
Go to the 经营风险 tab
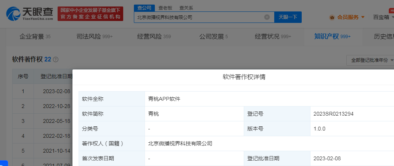(x=154, y=37)
